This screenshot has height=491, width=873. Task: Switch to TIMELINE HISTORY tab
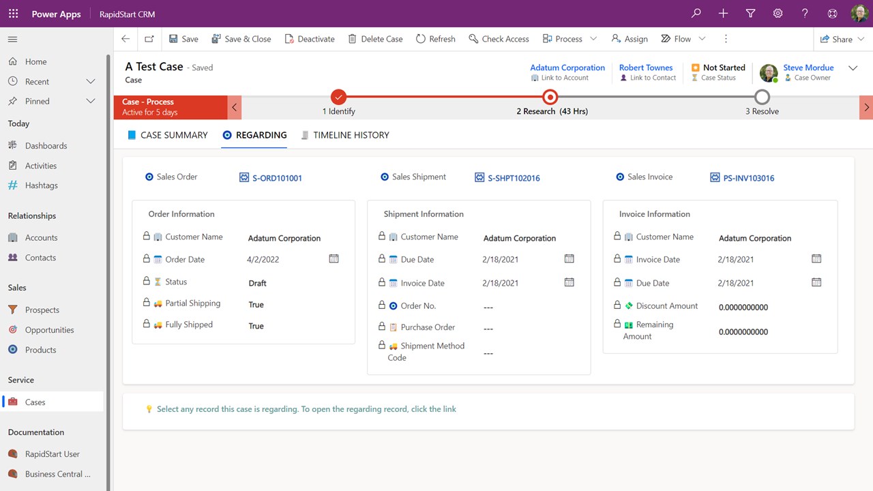pyautogui.click(x=345, y=135)
